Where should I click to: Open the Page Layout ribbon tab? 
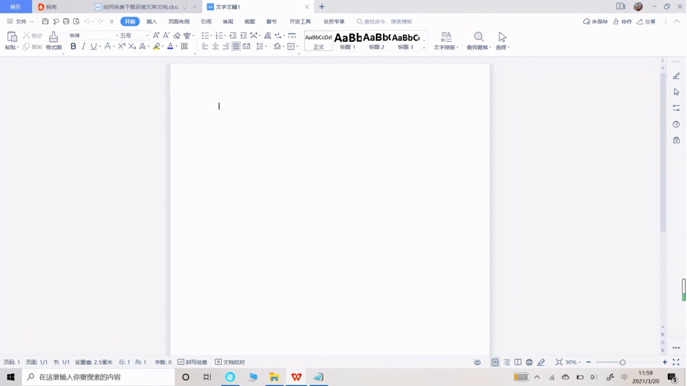[179, 22]
